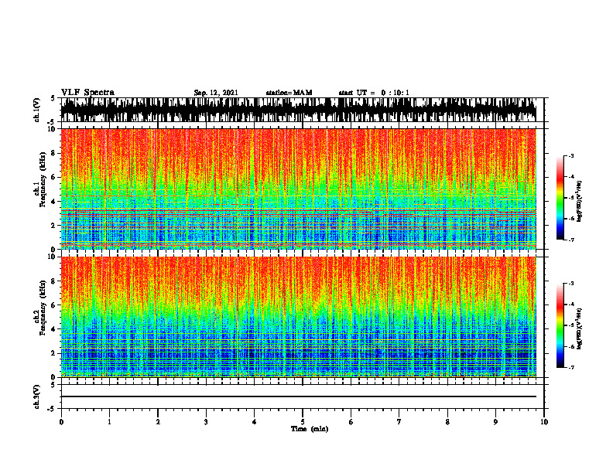Viewport: 613px width, 473px height.
Task: Click the ch.2 spectrogram plot
Action: (298, 317)
